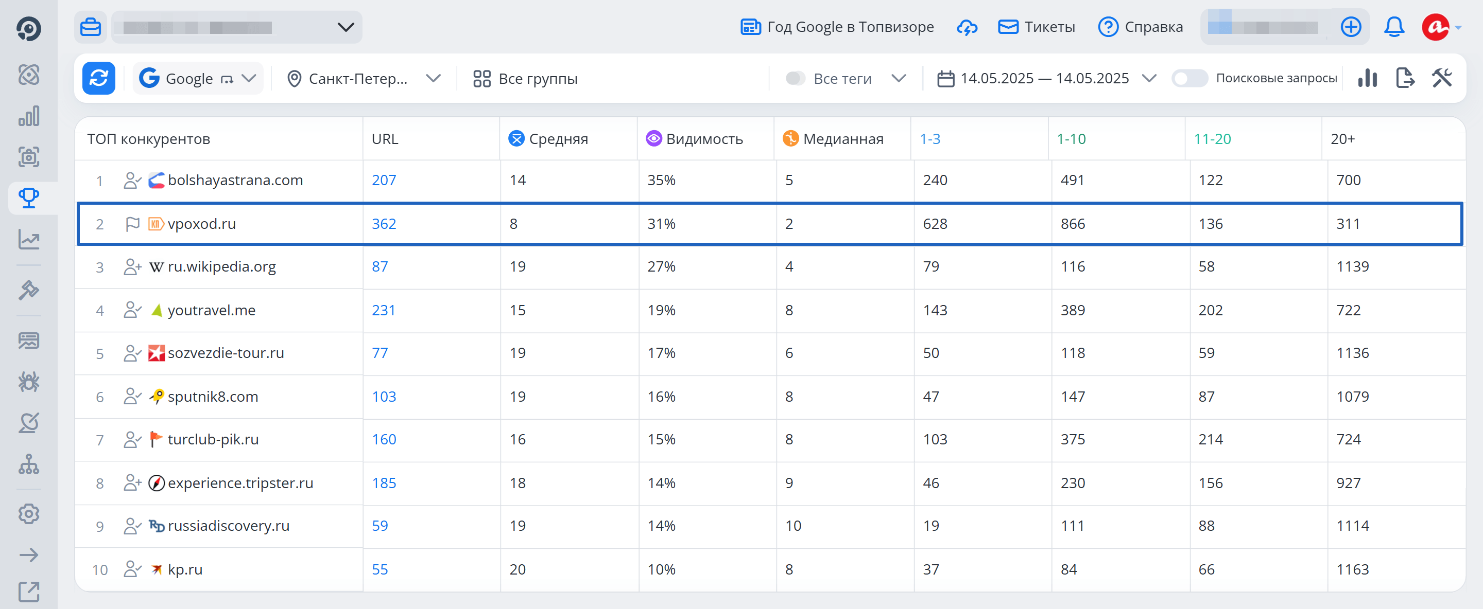Click the user avatar in header
1483x609 pixels.
point(1435,27)
